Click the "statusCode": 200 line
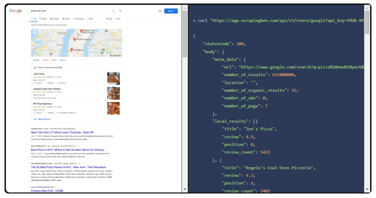This screenshot has height=198, width=376. coord(224,44)
